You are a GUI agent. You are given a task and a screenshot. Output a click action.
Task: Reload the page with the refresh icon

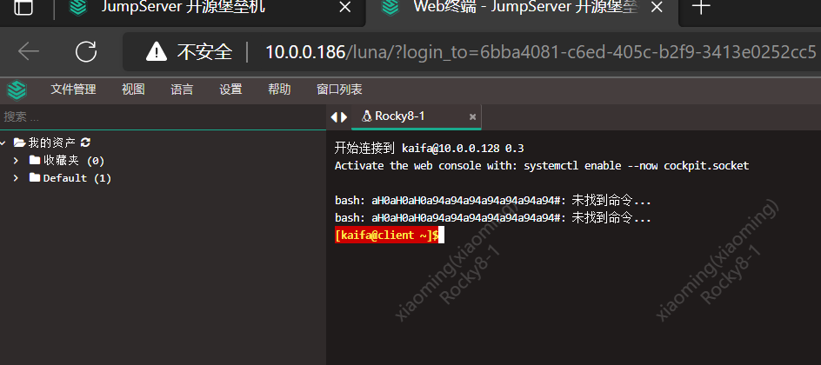tap(86, 51)
